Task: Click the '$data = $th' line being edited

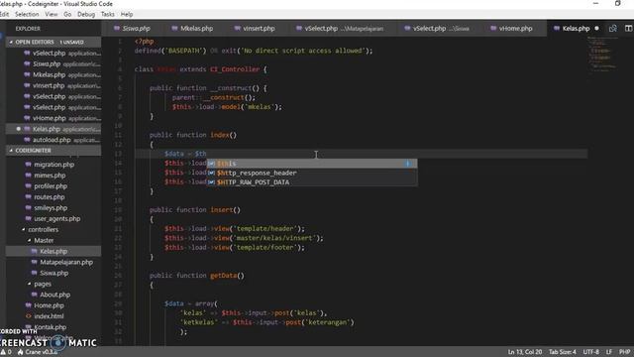Action: coord(185,154)
